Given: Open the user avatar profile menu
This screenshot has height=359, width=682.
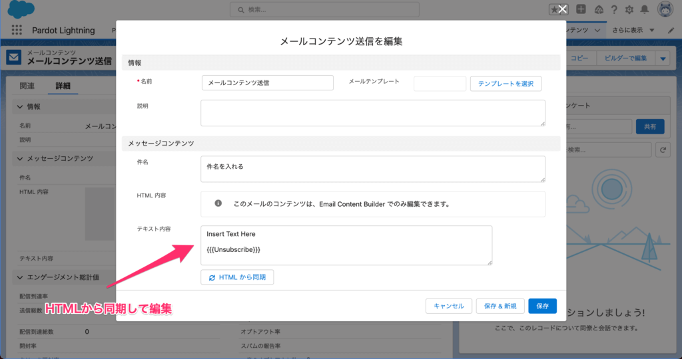Looking at the screenshot, I should point(665,9).
